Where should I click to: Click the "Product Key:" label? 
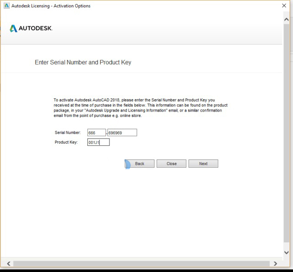[x=66, y=142]
